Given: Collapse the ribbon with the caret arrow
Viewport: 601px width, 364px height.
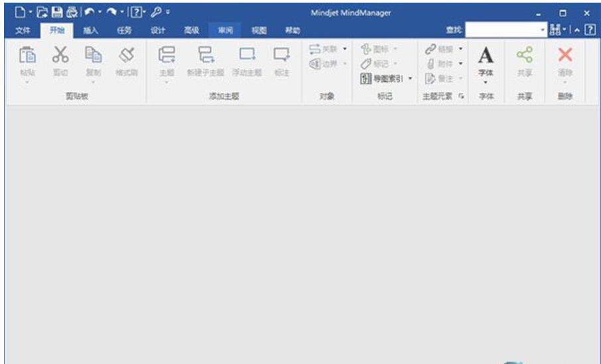Looking at the screenshot, I should tap(577, 30).
